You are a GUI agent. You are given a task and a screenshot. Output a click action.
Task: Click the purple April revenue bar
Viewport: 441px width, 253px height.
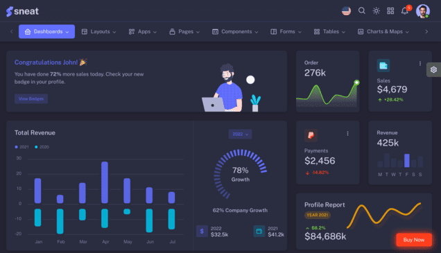105,182
